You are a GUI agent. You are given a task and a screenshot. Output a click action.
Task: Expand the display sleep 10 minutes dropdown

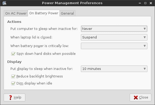pyautogui.click(x=114, y=69)
